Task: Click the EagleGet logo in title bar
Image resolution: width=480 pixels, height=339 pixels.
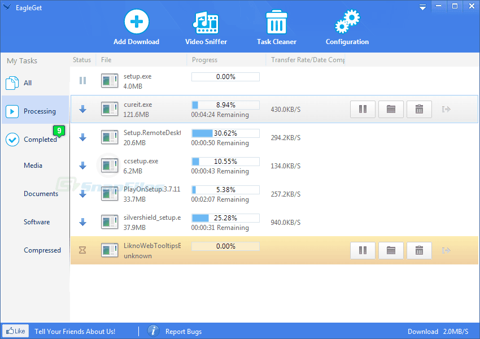Action: [7, 7]
